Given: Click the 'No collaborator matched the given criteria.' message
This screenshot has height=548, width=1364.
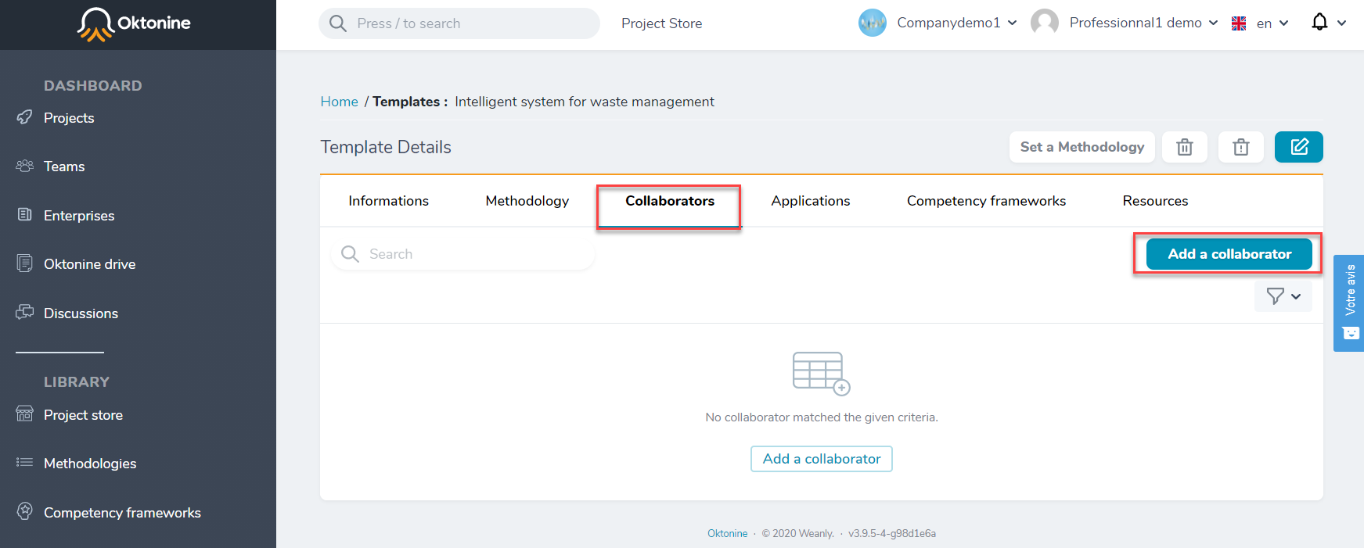Looking at the screenshot, I should point(822,417).
